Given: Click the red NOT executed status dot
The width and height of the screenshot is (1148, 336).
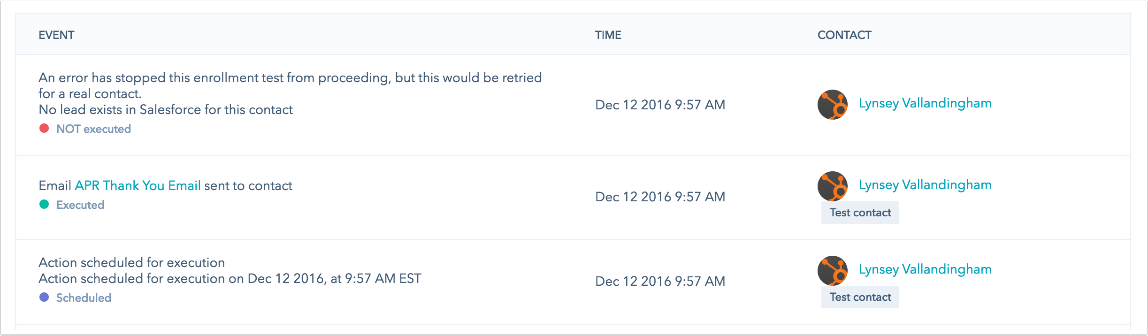Looking at the screenshot, I should point(44,129).
